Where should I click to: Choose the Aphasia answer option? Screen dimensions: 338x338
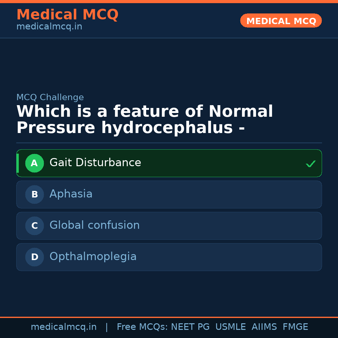(x=71, y=194)
